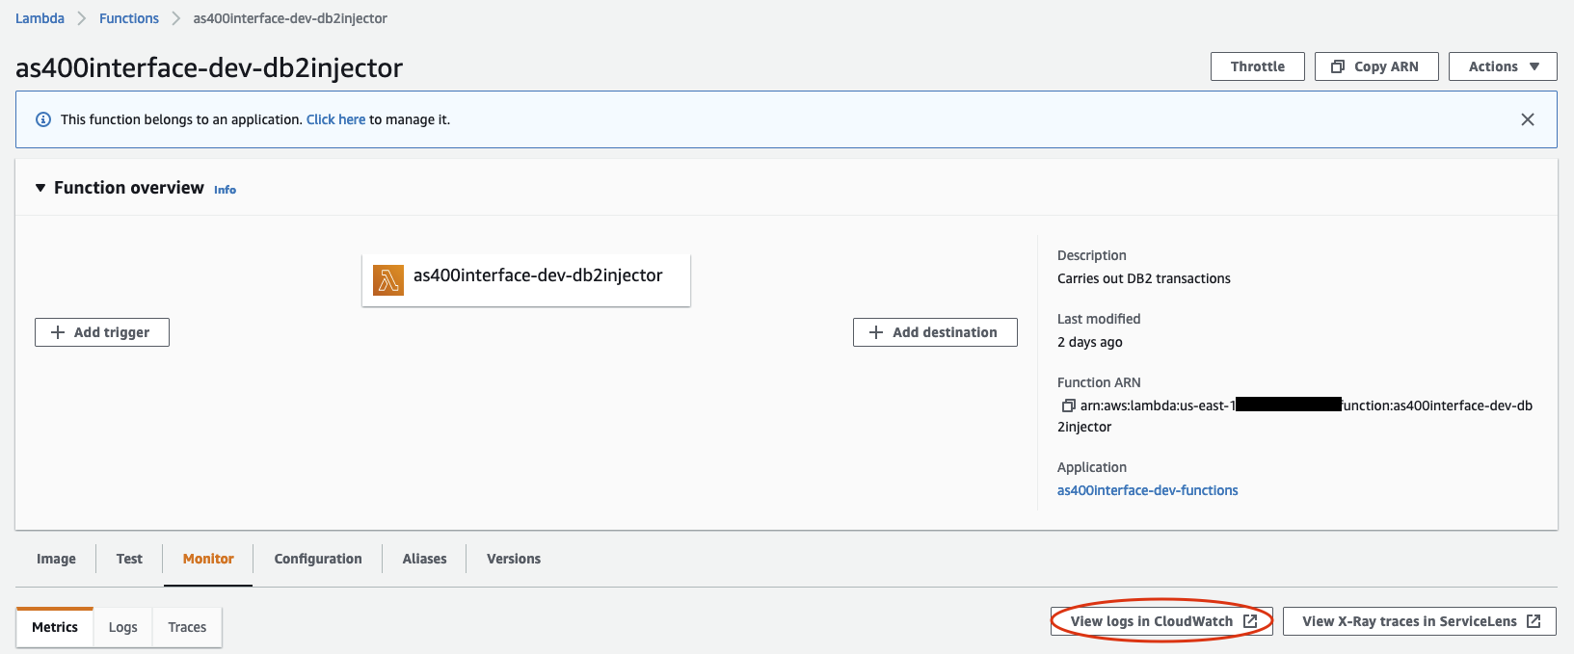Open View X-Ray traces in ServiceLens

pos(1420,621)
